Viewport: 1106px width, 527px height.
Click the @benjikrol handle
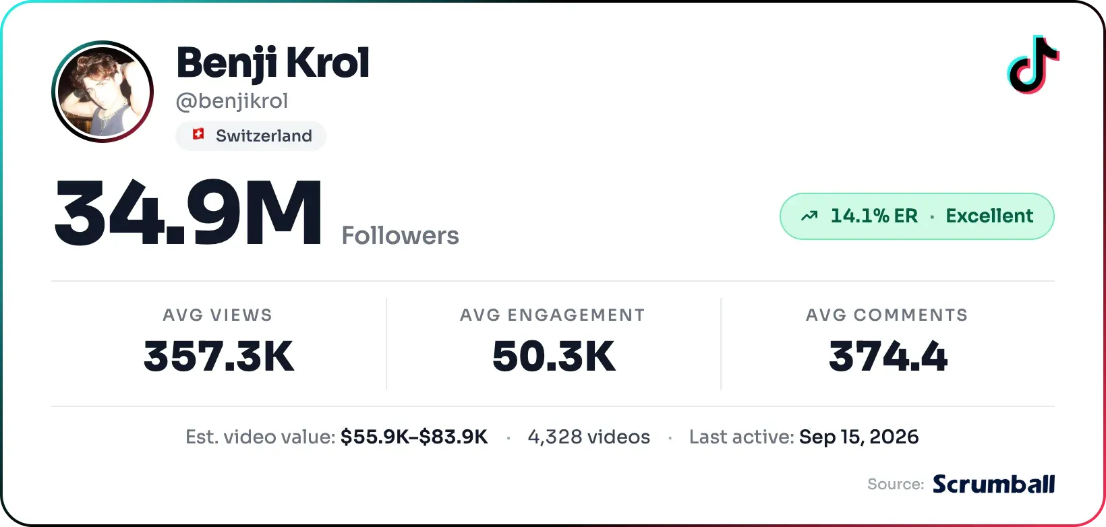point(232,101)
